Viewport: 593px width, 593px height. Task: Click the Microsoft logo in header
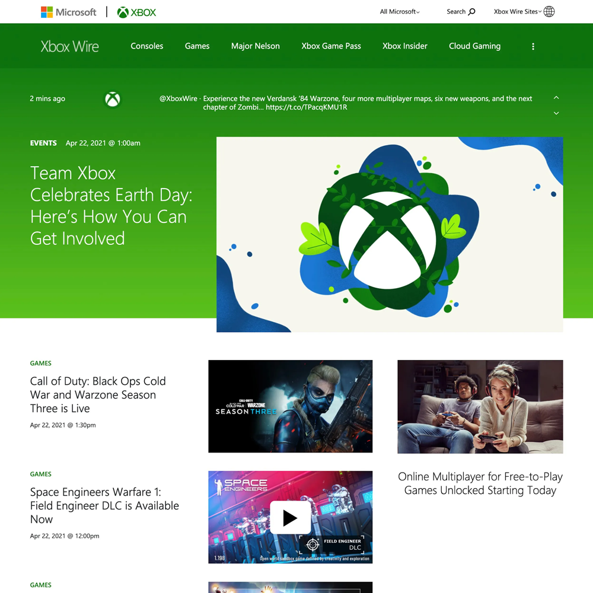[68, 12]
